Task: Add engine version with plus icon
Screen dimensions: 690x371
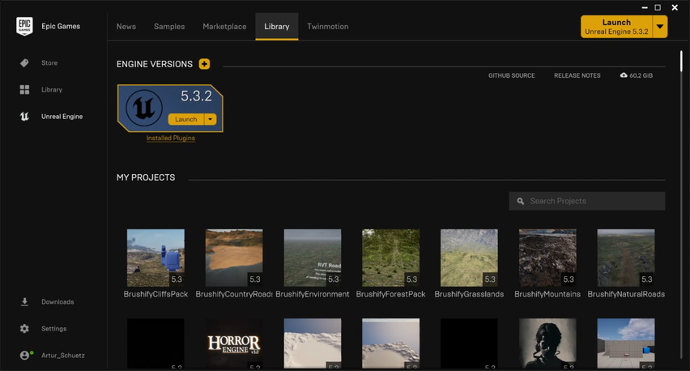Action: [204, 64]
